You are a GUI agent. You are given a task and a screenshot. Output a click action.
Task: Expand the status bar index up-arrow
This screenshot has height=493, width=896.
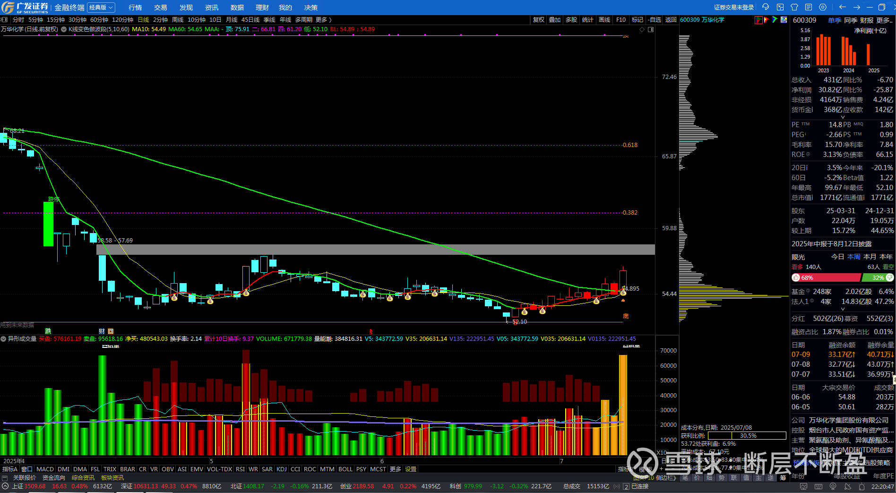pos(5,486)
